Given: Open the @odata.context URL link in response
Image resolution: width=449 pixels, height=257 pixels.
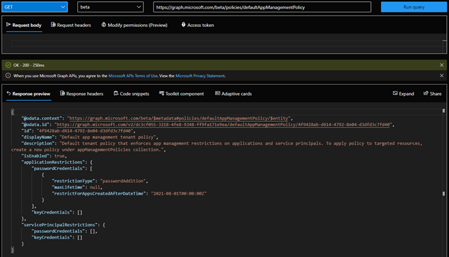Looking at the screenshot, I should (179, 118).
